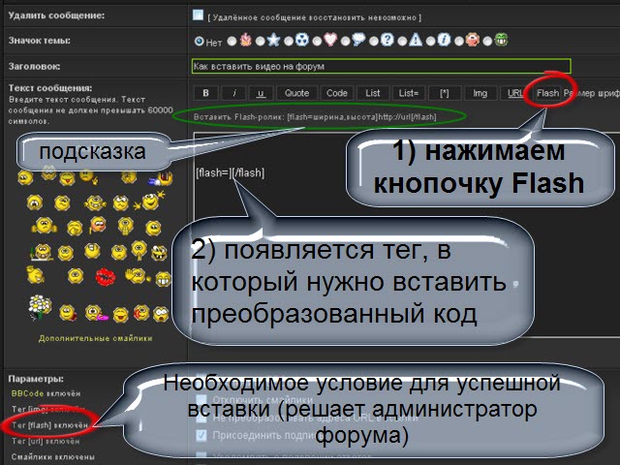Select radio button for the warning triangle icon
The image size is (620, 465).
(403, 41)
